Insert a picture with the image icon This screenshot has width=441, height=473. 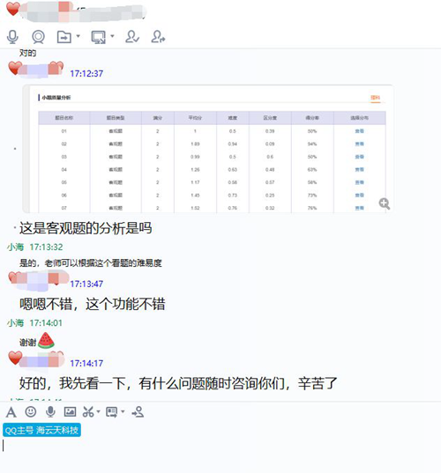tap(70, 411)
